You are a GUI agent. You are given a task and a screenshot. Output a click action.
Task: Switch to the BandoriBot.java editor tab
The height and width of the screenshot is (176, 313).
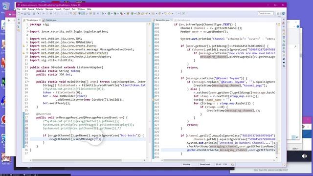pos(162,20)
